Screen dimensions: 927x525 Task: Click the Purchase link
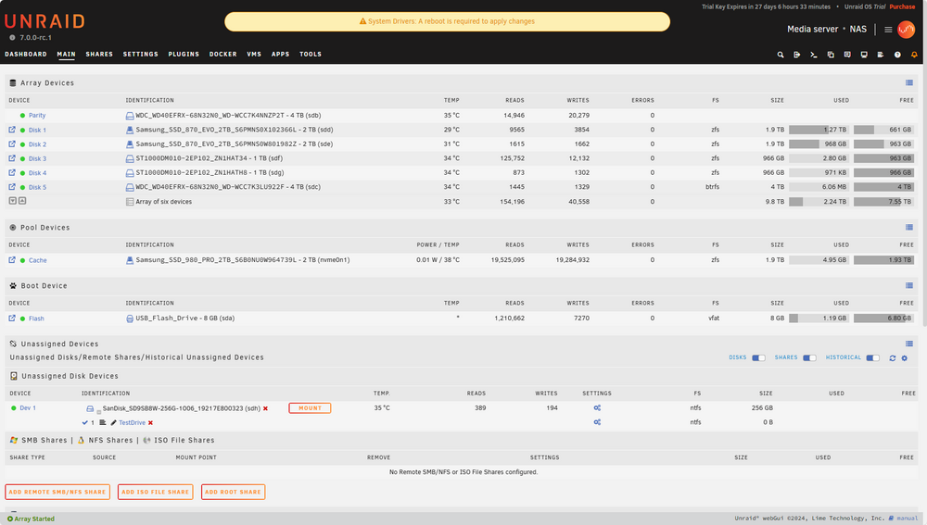[902, 6]
